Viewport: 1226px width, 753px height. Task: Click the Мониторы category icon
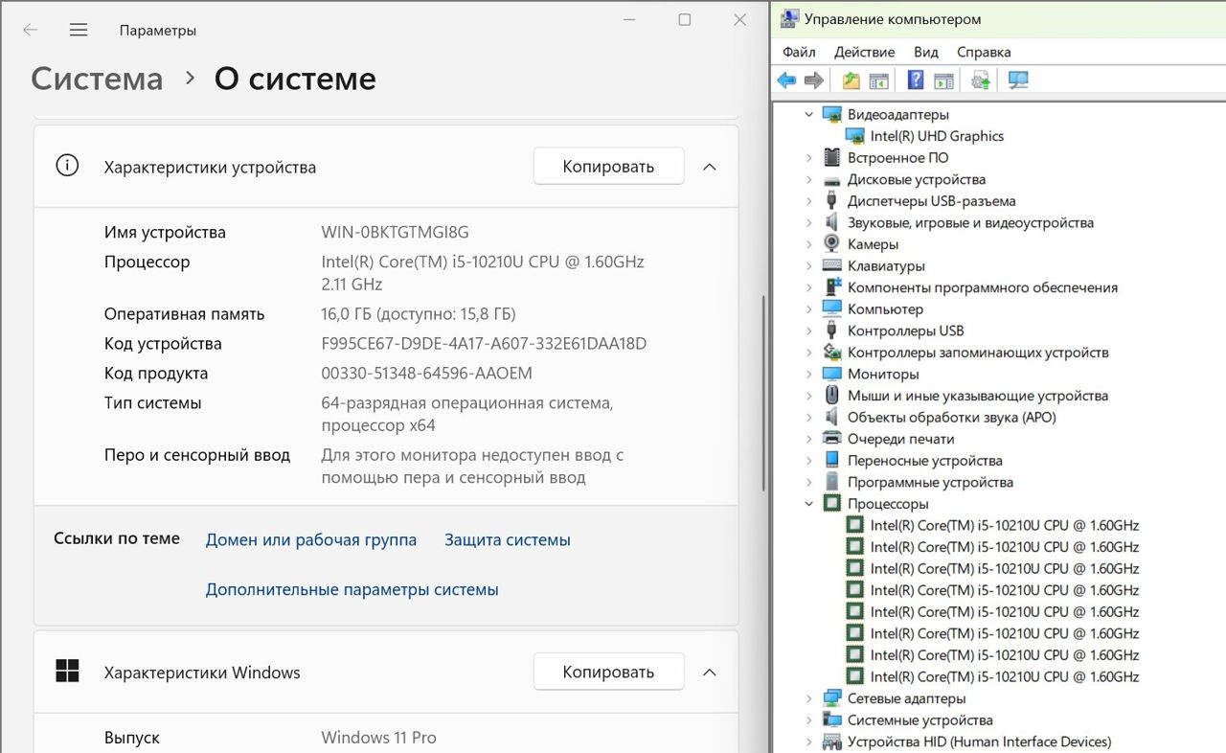point(831,375)
